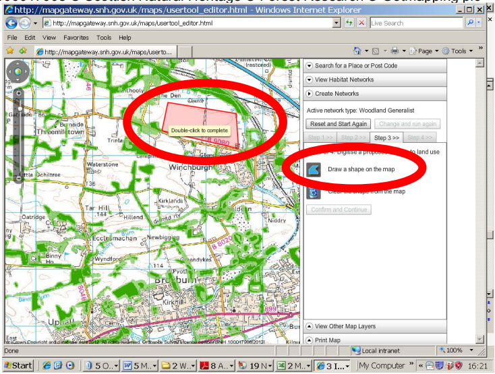The width and height of the screenshot is (495, 374).
Task: Click the Live Search input box
Action: 416,23
